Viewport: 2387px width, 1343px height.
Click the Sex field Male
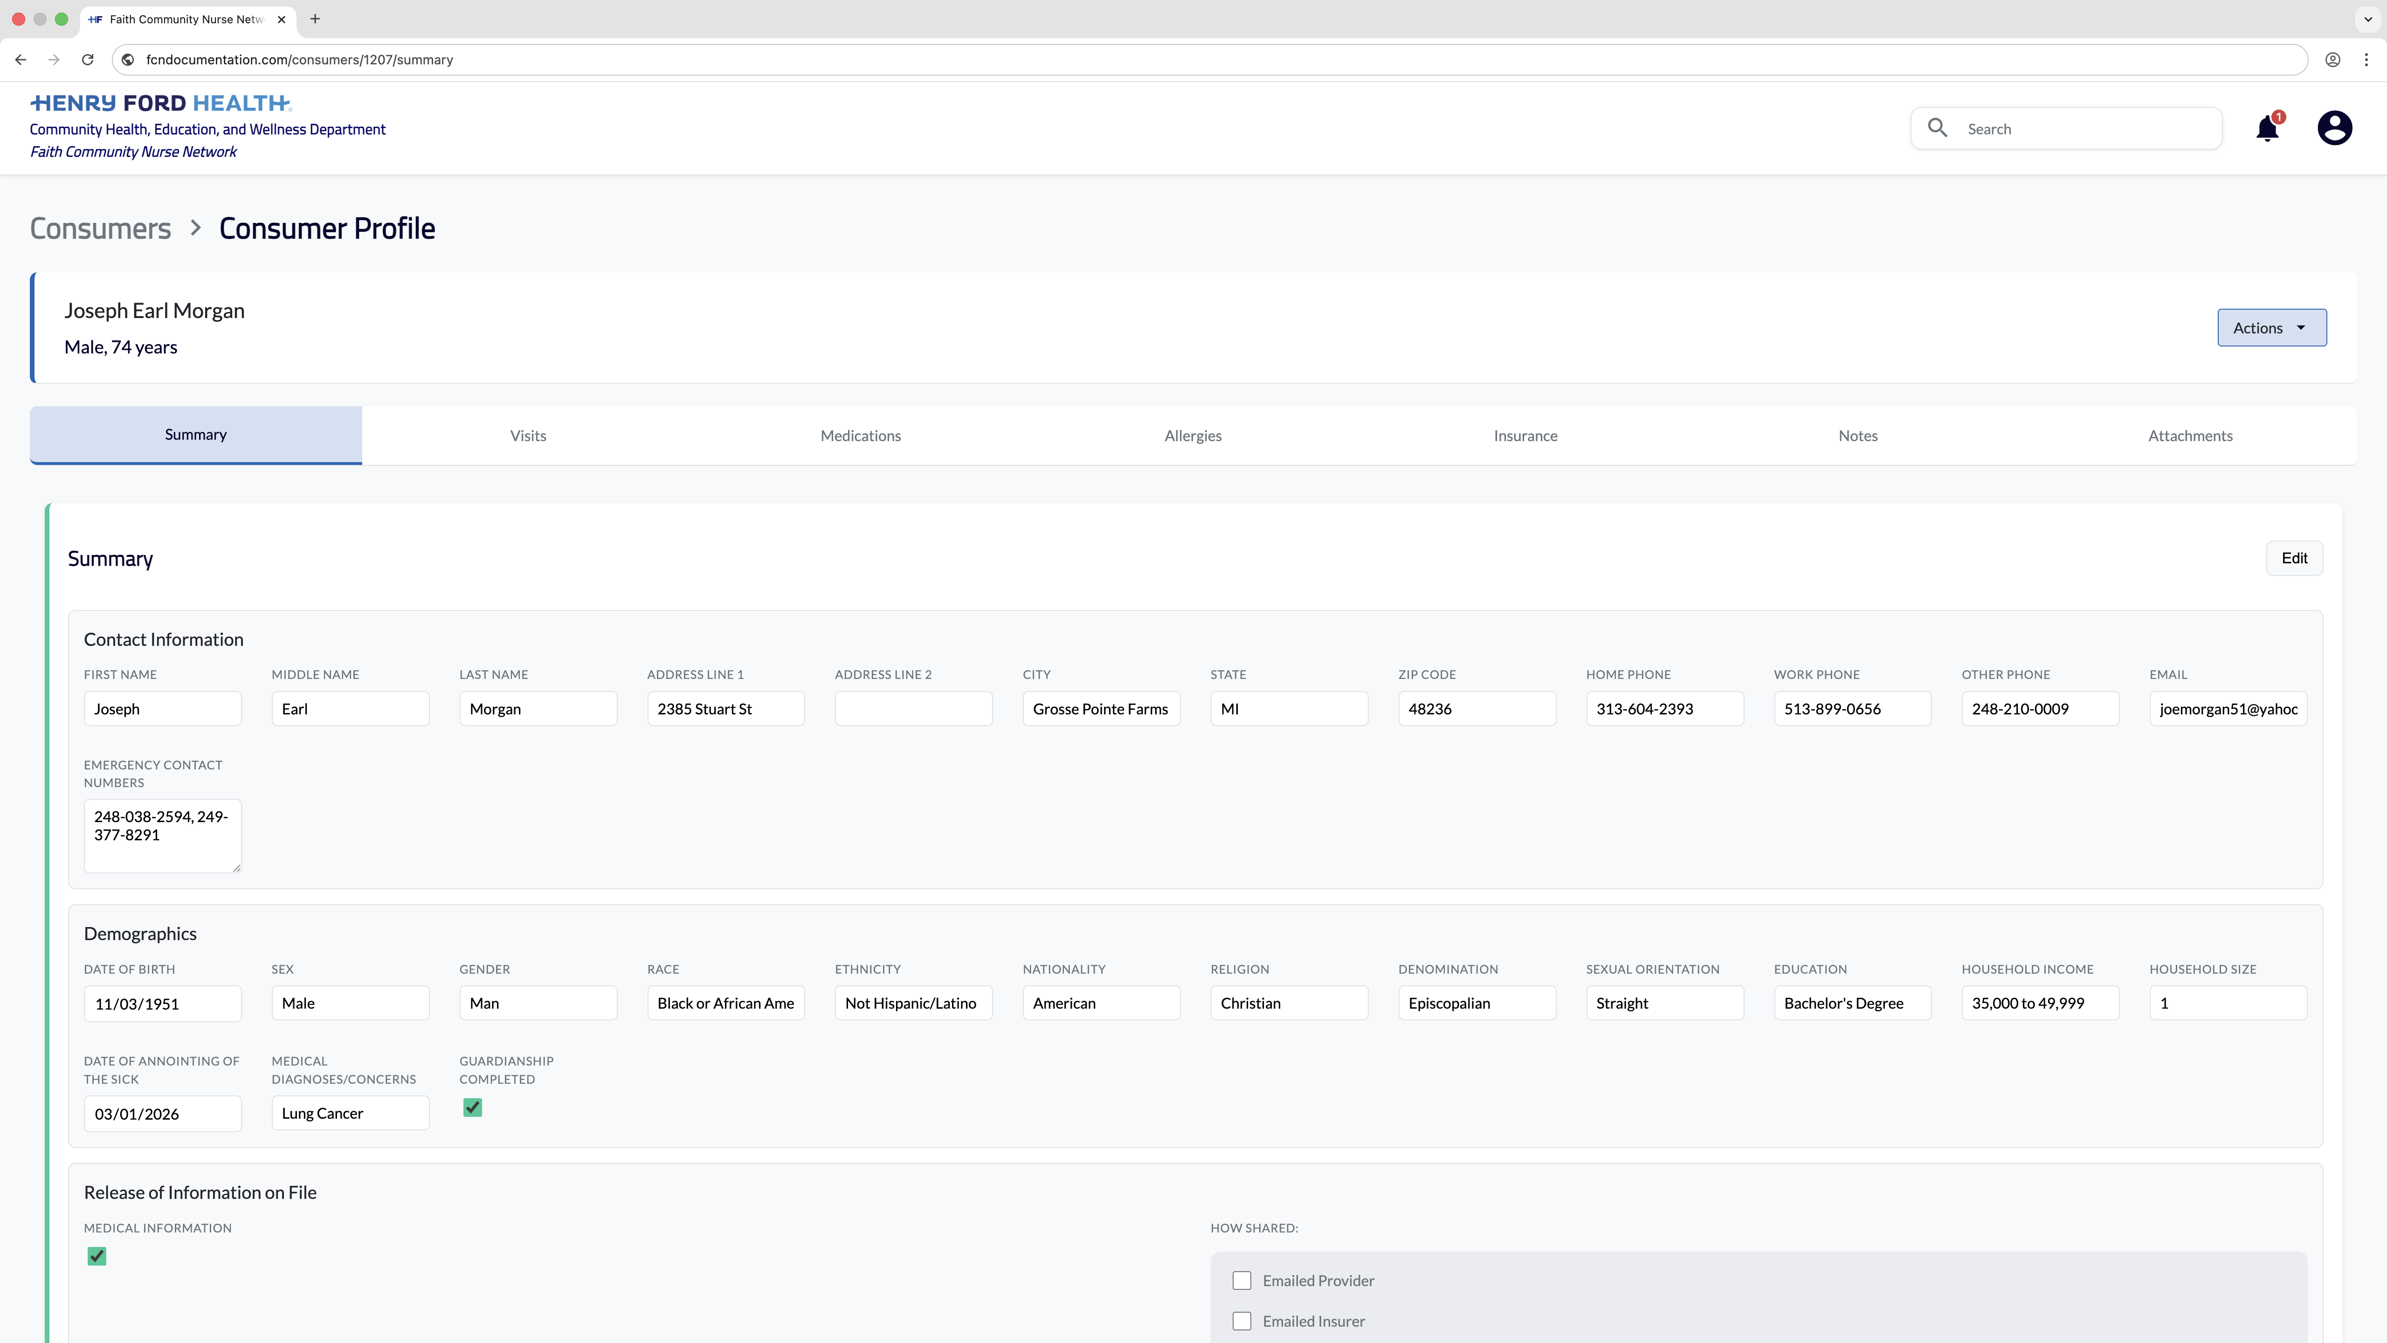[x=350, y=1003]
